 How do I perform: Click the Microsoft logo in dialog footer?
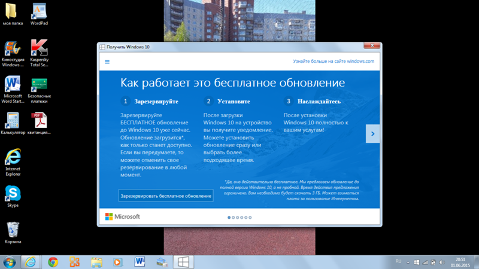pyautogui.click(x=123, y=216)
